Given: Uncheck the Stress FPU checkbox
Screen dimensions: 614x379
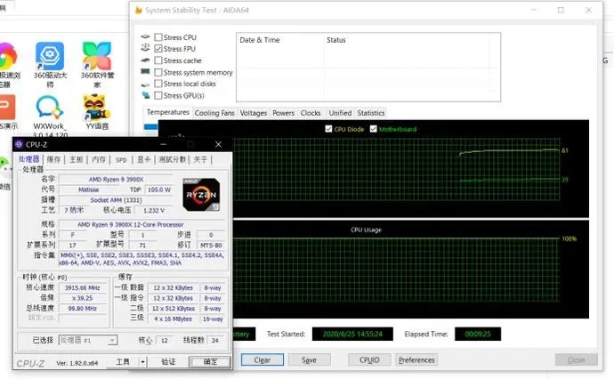Looking at the screenshot, I should coord(158,49).
